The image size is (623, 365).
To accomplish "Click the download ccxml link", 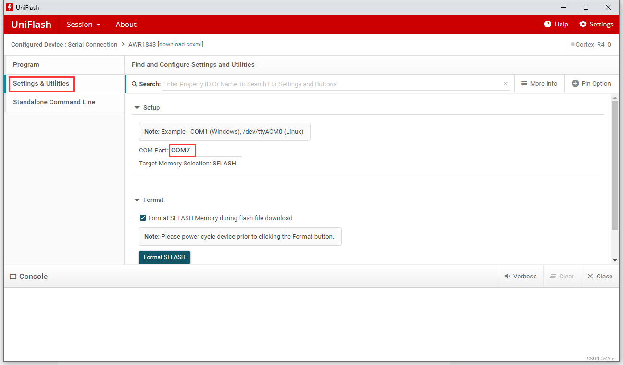I will 180,44.
